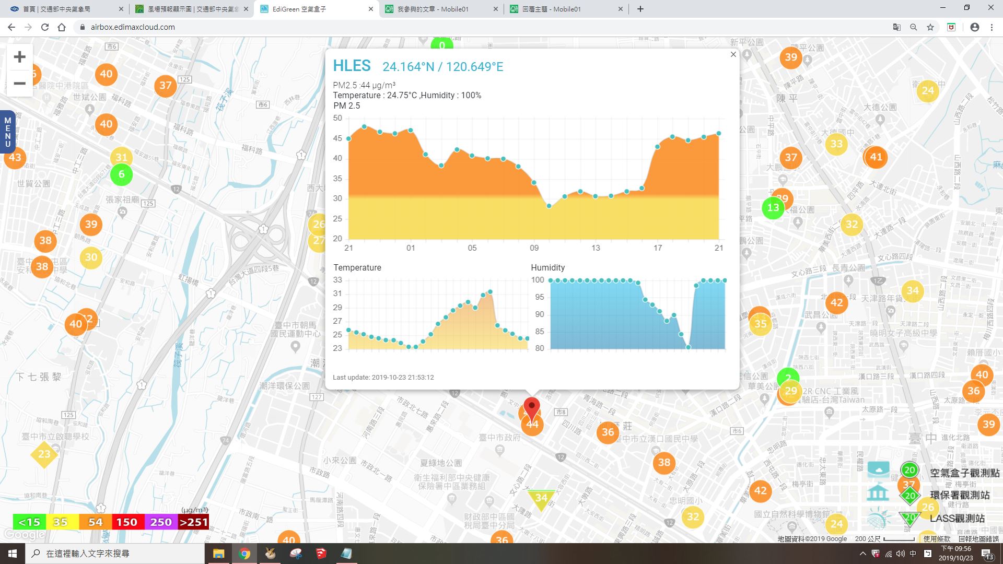Click the air box cloud legend icon
The width and height of the screenshot is (1003, 564).
tap(878, 469)
